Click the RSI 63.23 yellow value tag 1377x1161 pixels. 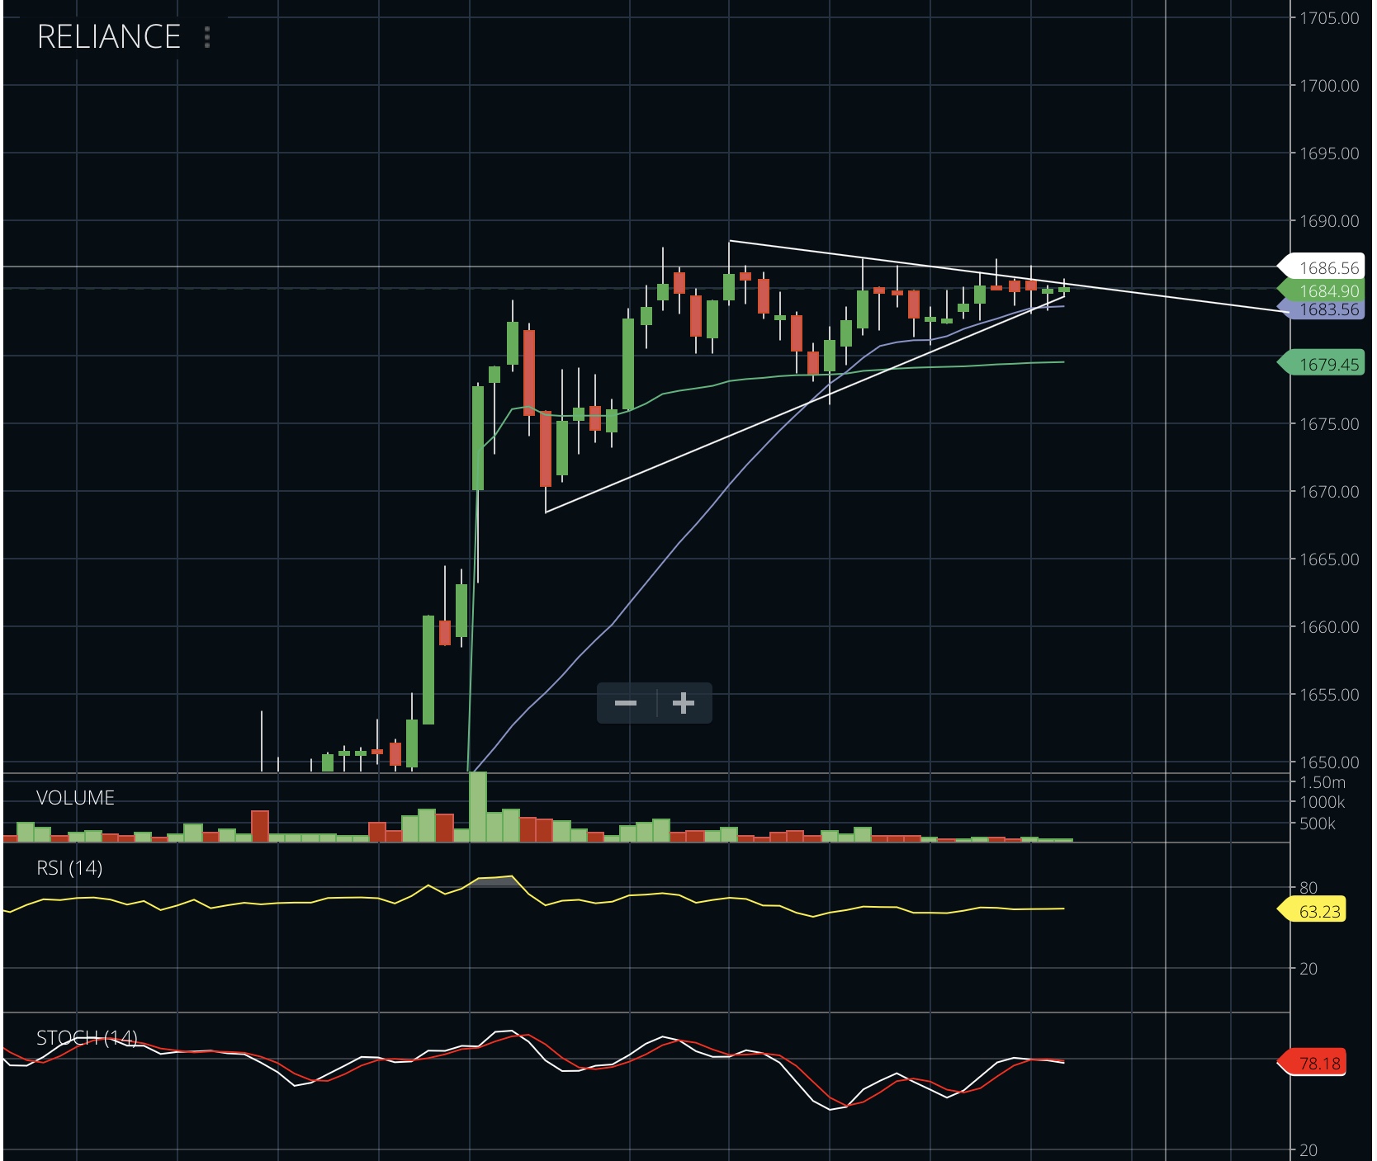tap(1313, 911)
